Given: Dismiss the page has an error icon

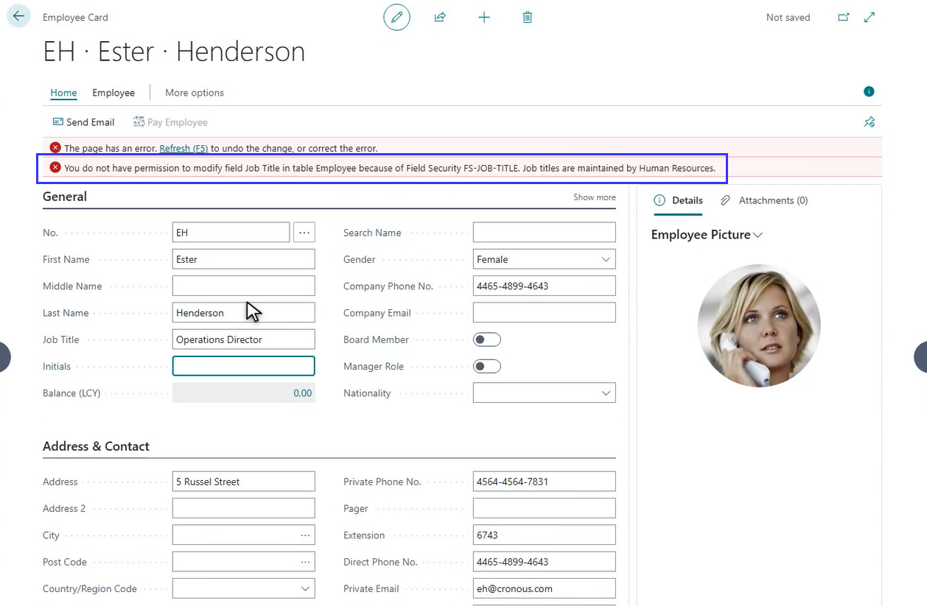Looking at the screenshot, I should pyautogui.click(x=55, y=148).
